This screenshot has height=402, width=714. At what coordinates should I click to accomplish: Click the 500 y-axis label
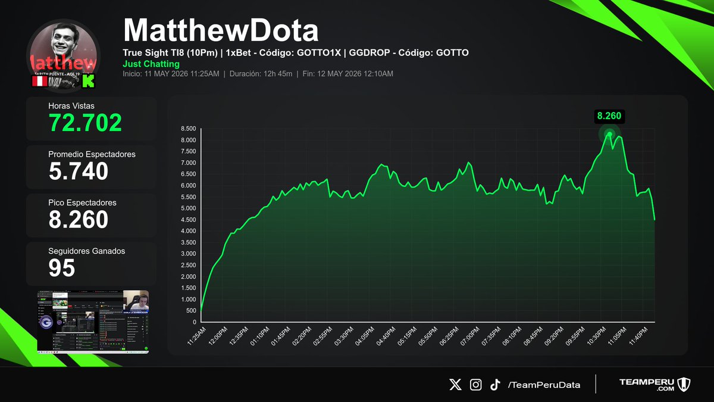[192, 311]
